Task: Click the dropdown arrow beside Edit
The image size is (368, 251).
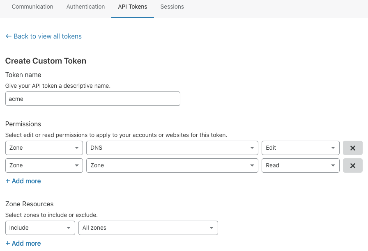Action: tap(333, 148)
